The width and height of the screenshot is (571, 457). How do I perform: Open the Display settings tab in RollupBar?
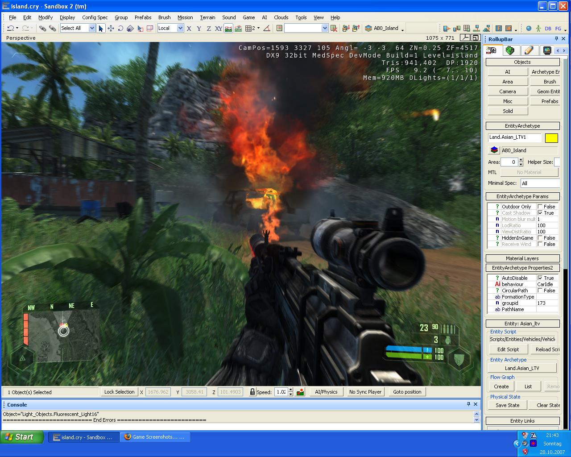547,50
